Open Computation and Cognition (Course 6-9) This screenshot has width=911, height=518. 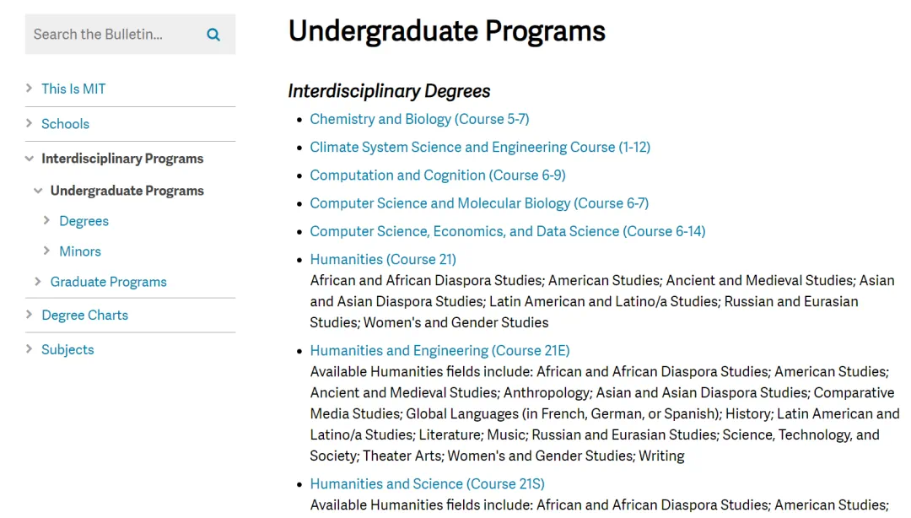(x=438, y=175)
